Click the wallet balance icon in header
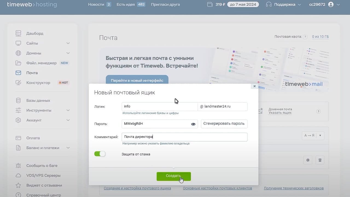 pyautogui.click(x=210, y=4)
